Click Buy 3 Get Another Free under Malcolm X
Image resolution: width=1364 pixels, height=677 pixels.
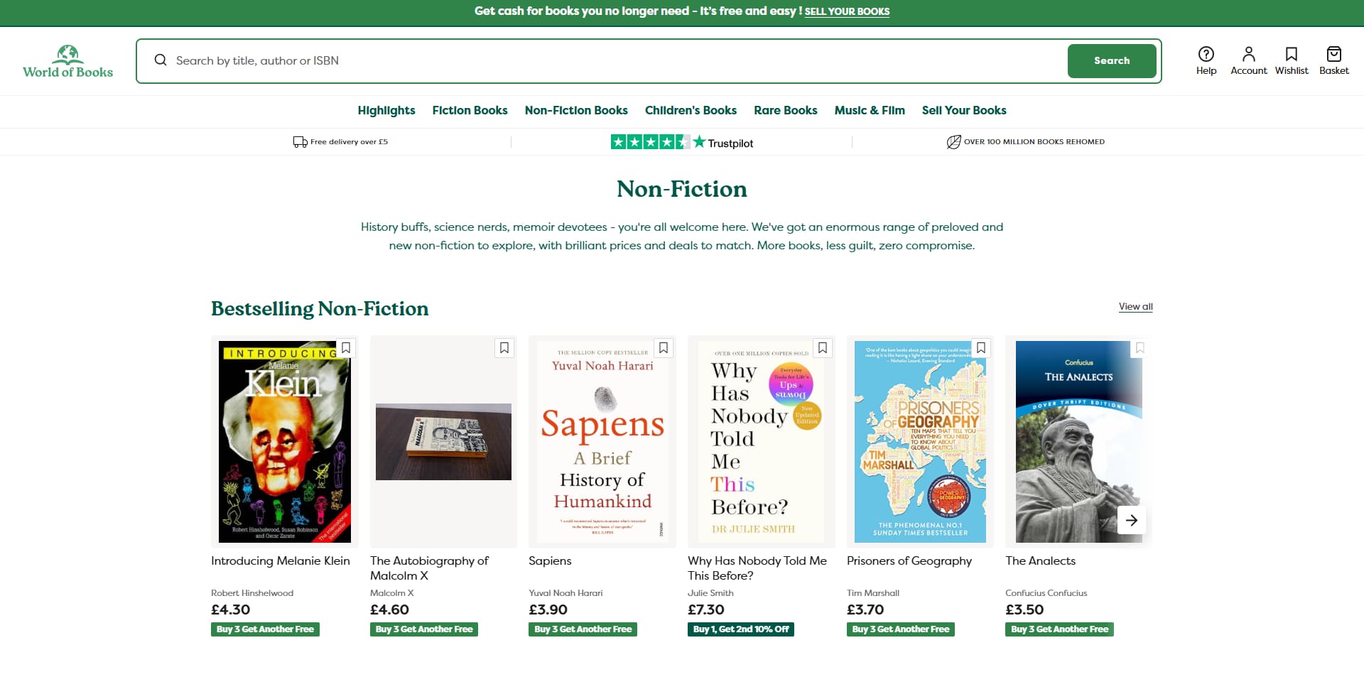click(424, 629)
